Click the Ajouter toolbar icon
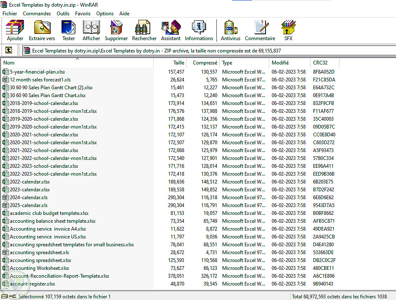 (x=15, y=27)
